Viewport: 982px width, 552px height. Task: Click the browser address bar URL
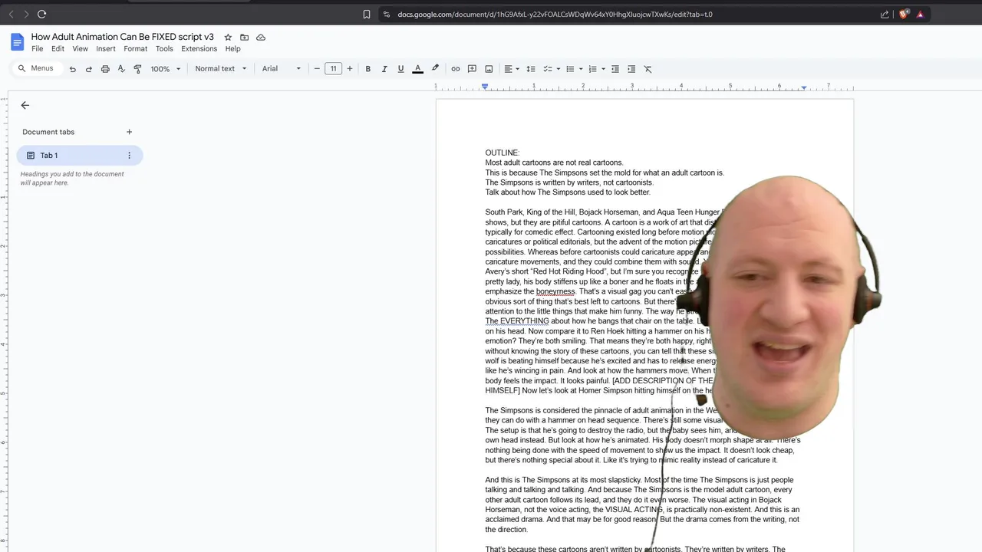[555, 14]
